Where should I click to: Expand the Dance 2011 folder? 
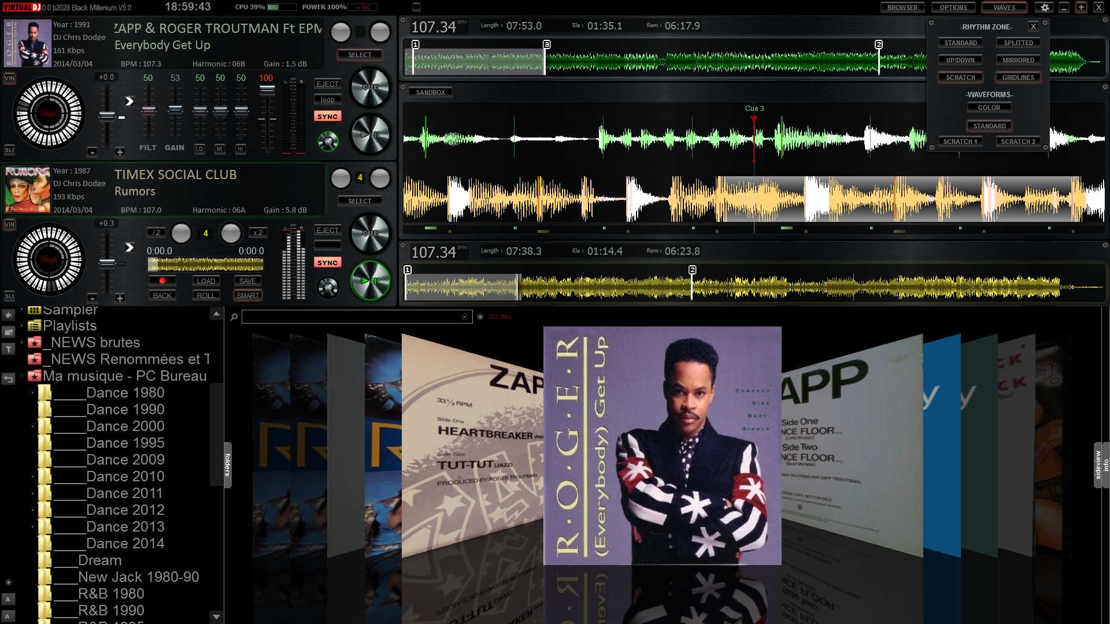click(33, 493)
